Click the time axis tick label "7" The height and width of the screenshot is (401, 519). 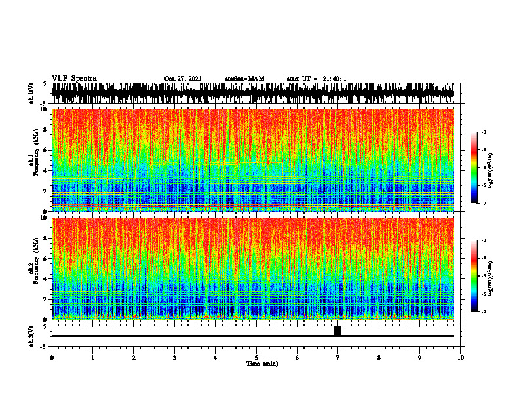[x=338, y=358]
